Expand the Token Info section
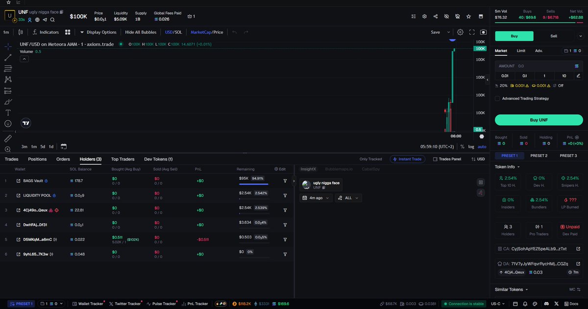588x309 pixels. (x=508, y=167)
